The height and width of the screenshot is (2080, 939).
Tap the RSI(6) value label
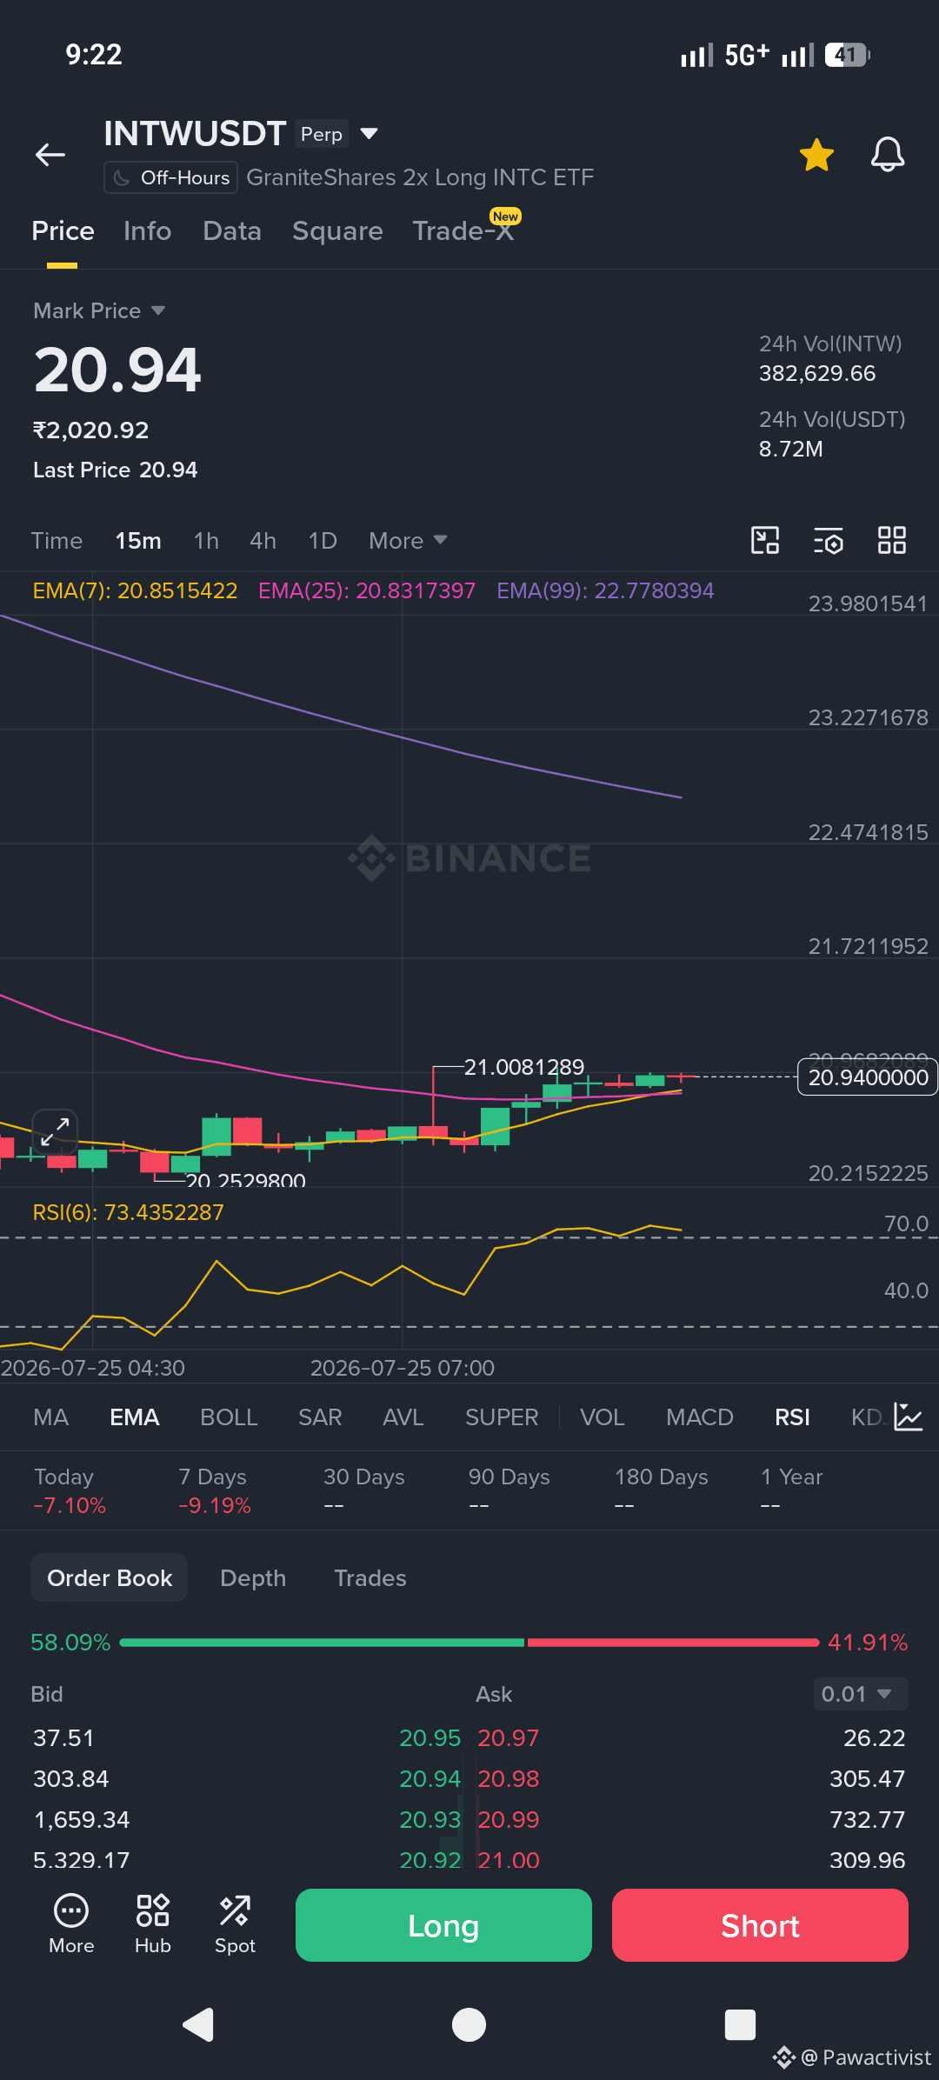(x=128, y=1212)
